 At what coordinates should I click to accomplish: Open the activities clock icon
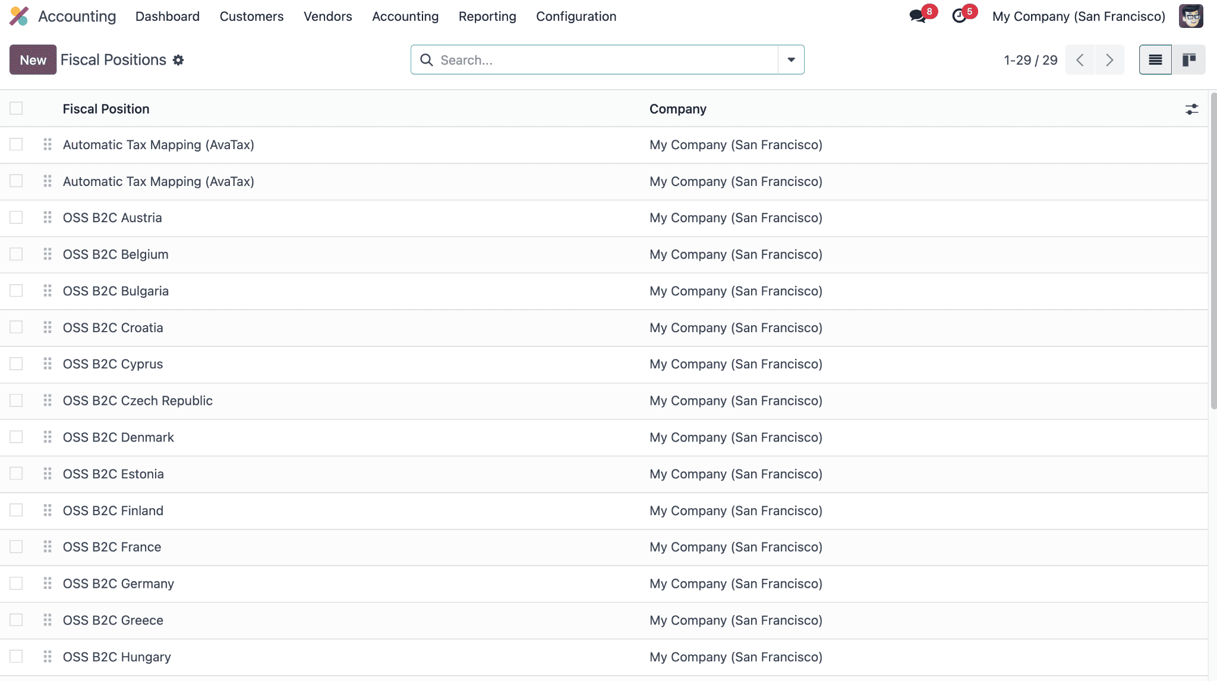(959, 16)
